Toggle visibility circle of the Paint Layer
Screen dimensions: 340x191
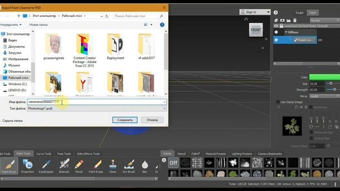[276, 40]
